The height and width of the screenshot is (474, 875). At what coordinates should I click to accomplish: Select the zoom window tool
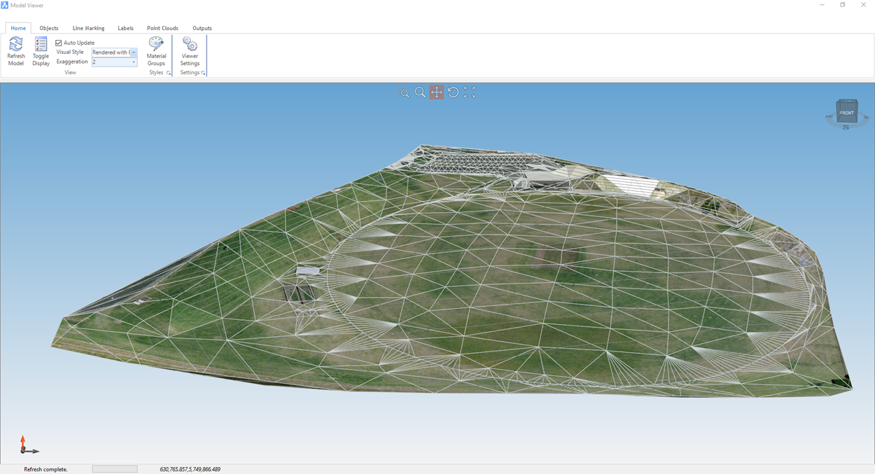404,92
